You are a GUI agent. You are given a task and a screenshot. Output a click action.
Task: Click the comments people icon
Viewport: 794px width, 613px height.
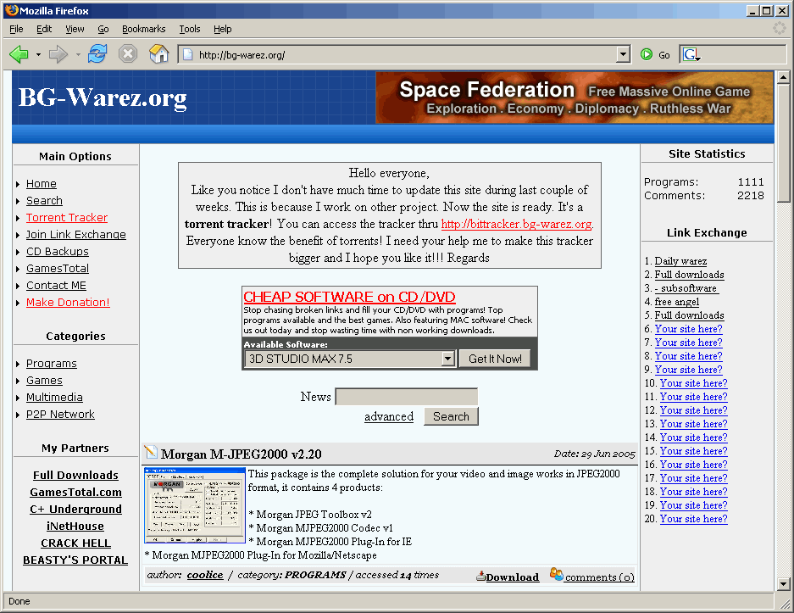pos(556,575)
